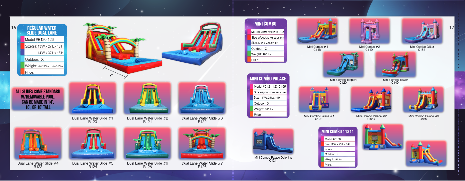Select the Mini Combo 11x11 photo in the bottom right corner
Image resolution: width=465 pixels, height=181 pixels.
pos(426,154)
